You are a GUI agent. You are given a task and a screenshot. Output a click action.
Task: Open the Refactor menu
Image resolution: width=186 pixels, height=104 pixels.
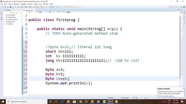[x=17, y=4]
